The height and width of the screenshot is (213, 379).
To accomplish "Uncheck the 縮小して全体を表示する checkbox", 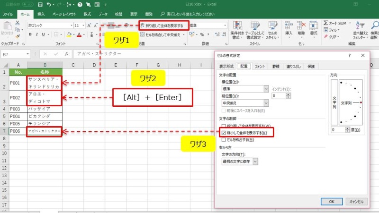I will pos(224,133).
